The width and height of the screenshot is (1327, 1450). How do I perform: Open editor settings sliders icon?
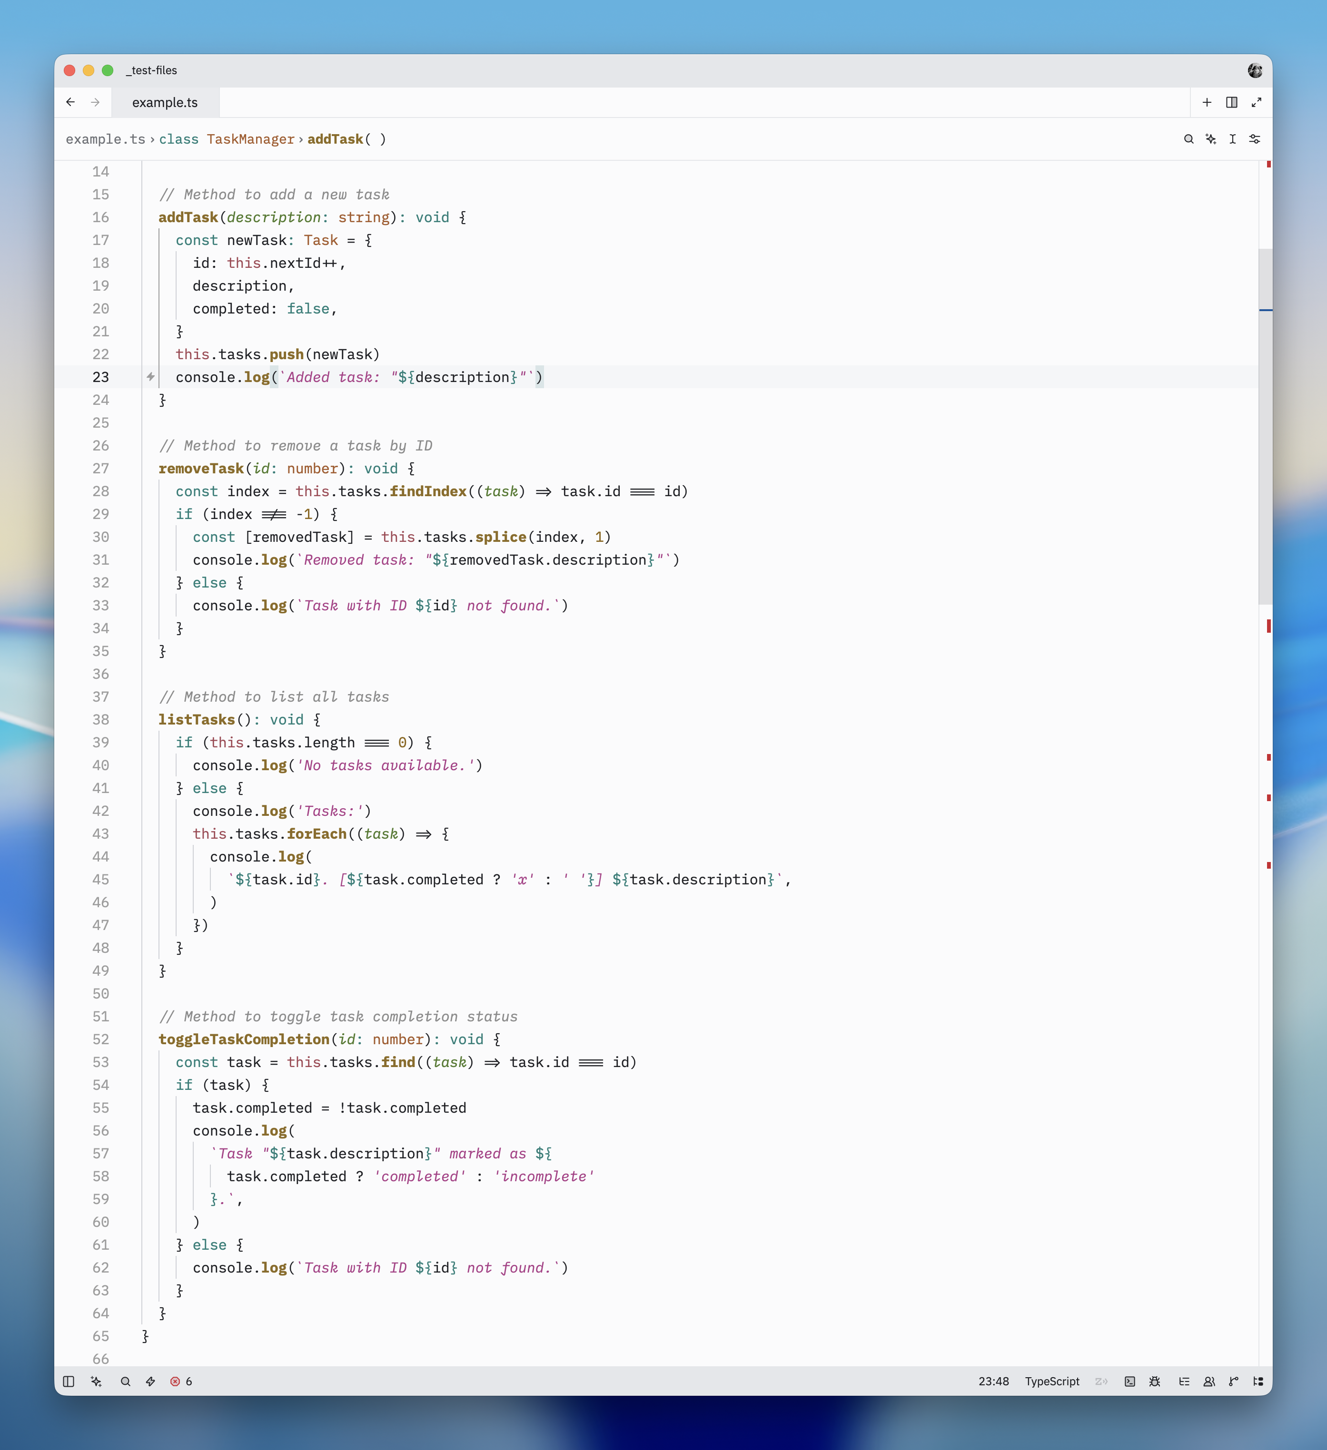click(x=1254, y=139)
